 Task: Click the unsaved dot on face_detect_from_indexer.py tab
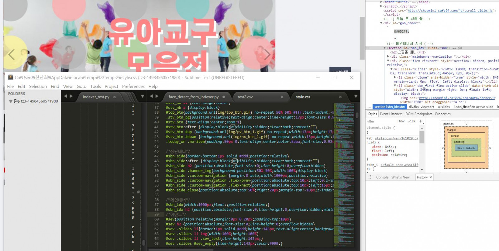tap(224, 97)
